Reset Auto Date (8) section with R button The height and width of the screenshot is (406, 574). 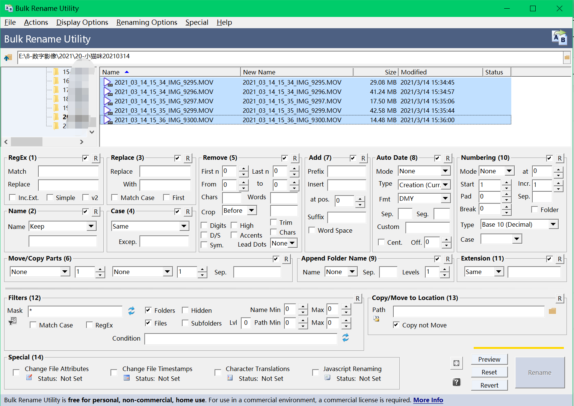[448, 158]
